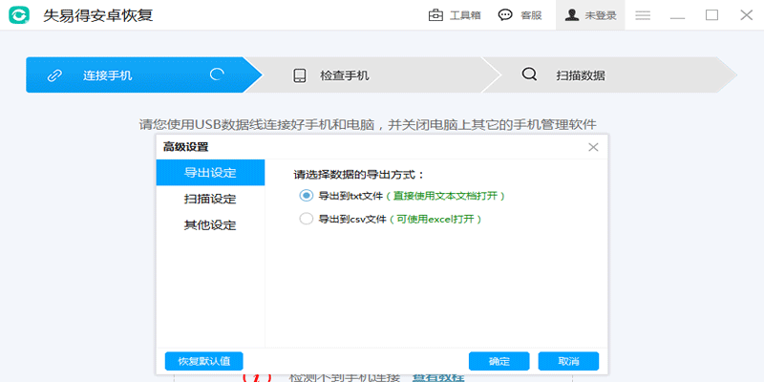Click the green app logo icon

coord(19,15)
